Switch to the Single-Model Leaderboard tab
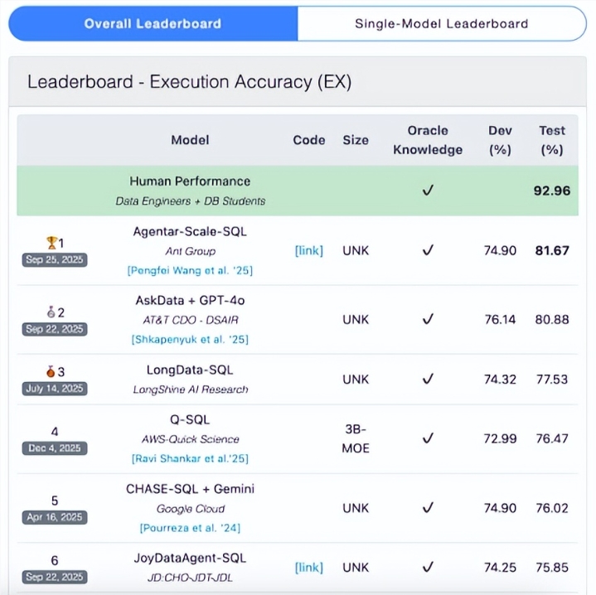Screen dimensions: 596x595 (441, 23)
